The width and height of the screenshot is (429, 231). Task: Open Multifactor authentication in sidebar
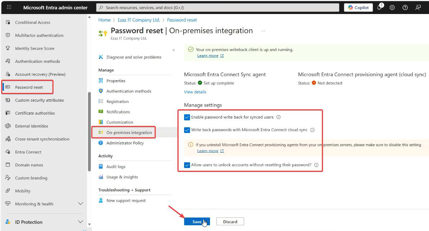pos(39,35)
